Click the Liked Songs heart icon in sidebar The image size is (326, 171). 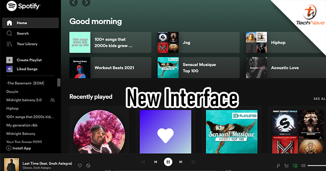[10, 69]
